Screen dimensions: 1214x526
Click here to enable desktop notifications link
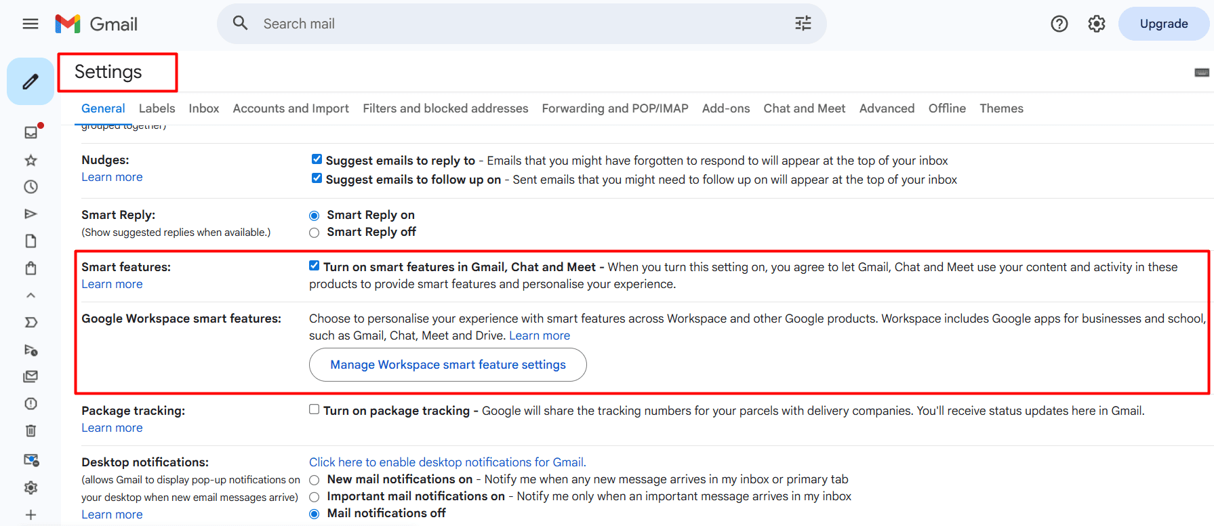tap(447, 462)
